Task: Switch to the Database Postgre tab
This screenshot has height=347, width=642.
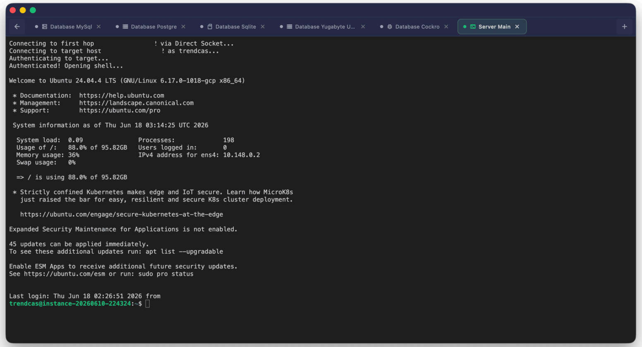Action: pyautogui.click(x=150, y=26)
